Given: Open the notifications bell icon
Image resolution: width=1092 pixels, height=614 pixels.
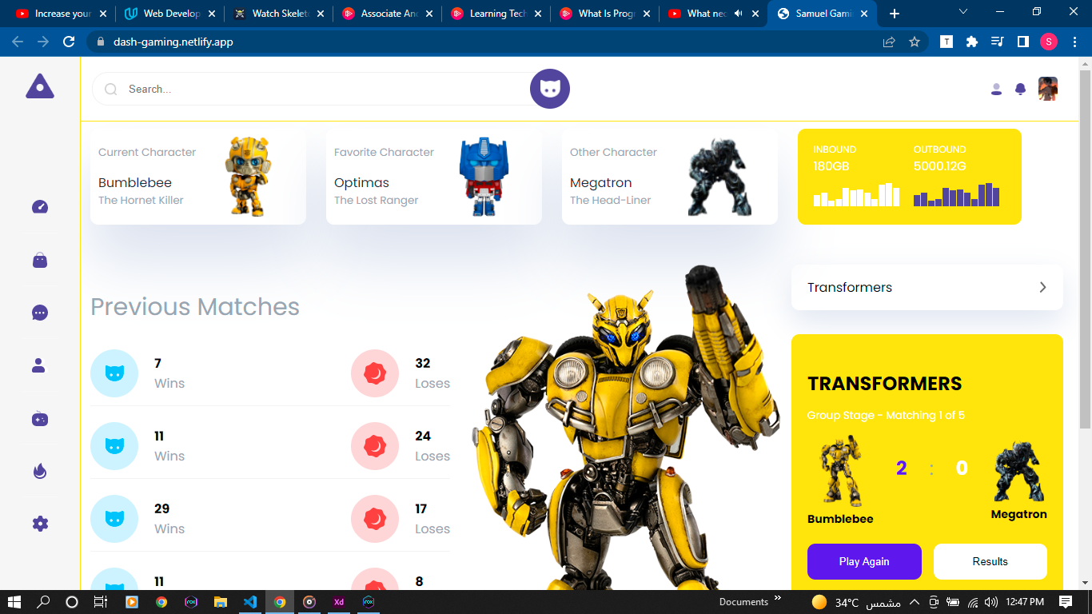Looking at the screenshot, I should [1020, 89].
